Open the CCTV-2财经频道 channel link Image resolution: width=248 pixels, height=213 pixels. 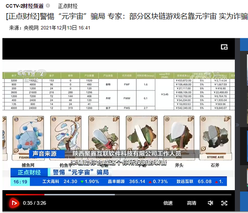coord(24,6)
